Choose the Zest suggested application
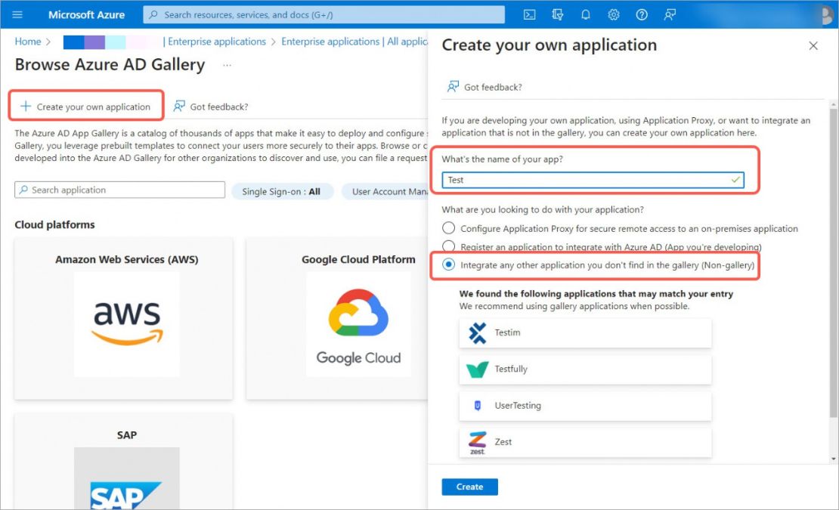Viewport: 839px width, 510px height. tap(585, 442)
